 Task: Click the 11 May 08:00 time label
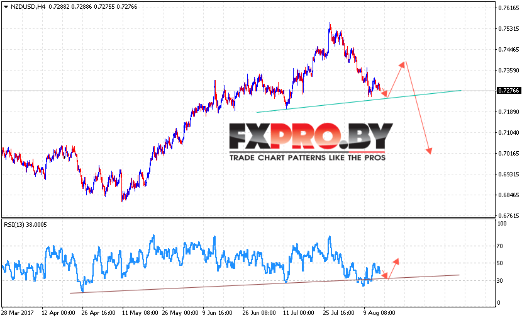pyautogui.click(x=140, y=312)
